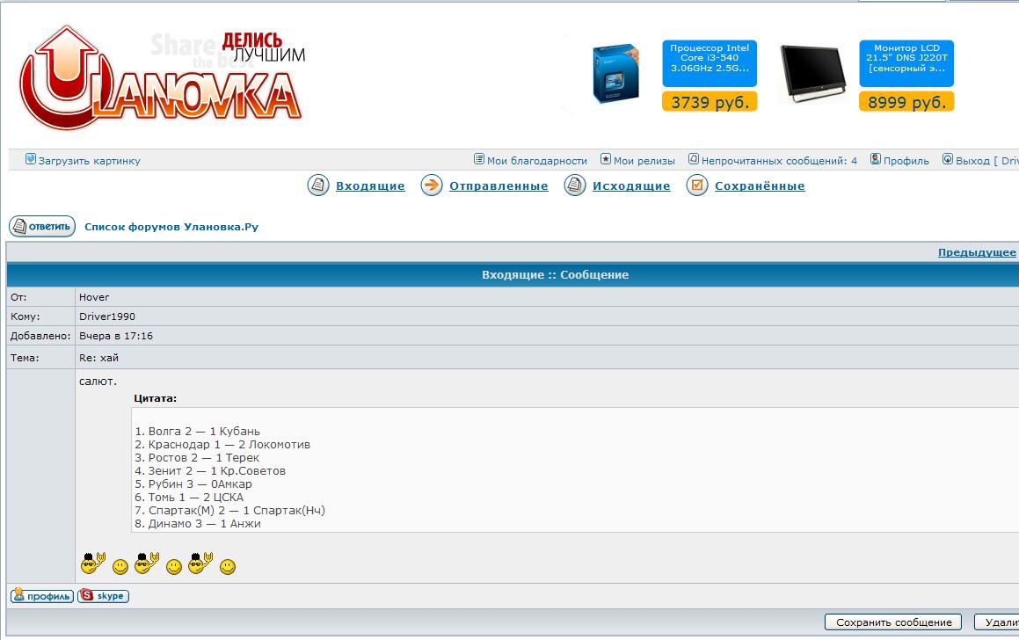1019x640 pixels.
Task: Go to Список форумов Улановка.Ру
Action: pos(172,226)
